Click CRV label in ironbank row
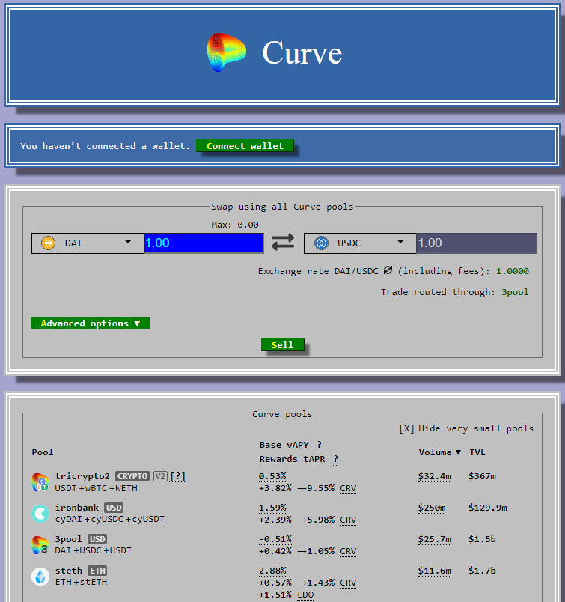Screen dimensions: 565x602 348,520
